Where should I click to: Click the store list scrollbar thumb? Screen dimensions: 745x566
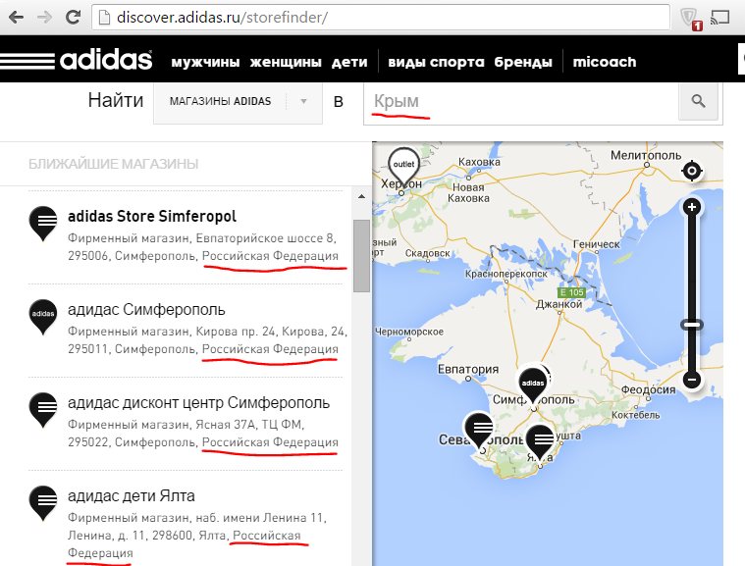tap(361, 255)
